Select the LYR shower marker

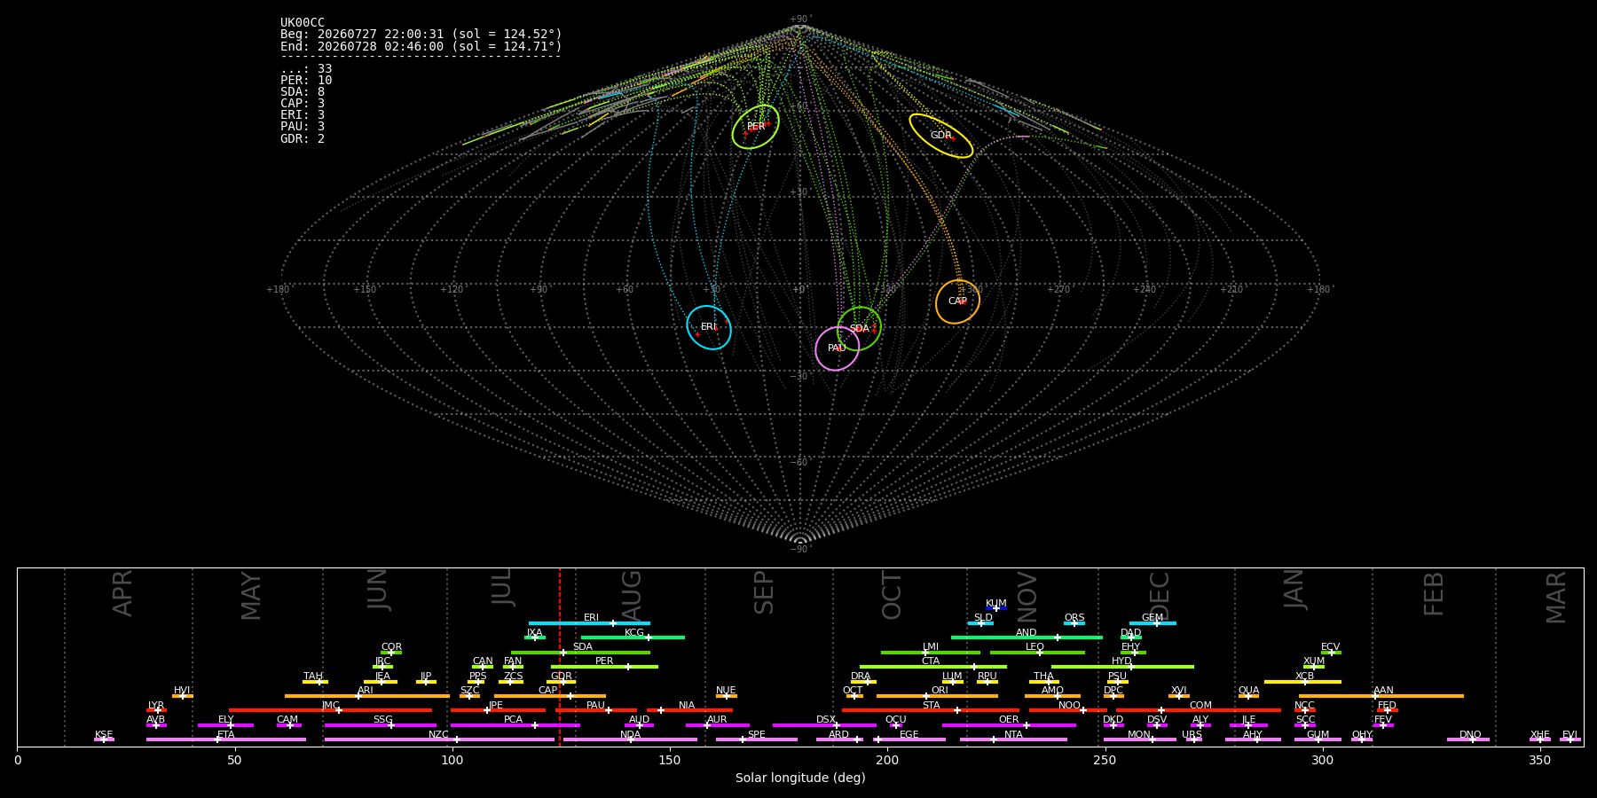click(156, 710)
